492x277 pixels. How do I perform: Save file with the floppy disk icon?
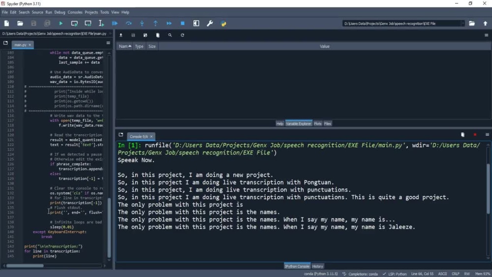click(x=33, y=24)
